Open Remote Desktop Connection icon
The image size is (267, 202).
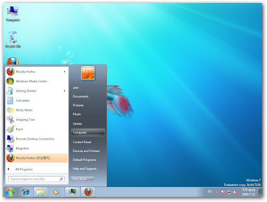click(x=10, y=139)
